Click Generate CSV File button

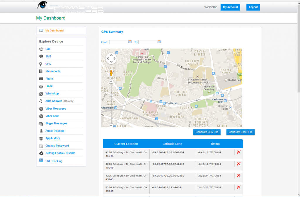pos(207,132)
